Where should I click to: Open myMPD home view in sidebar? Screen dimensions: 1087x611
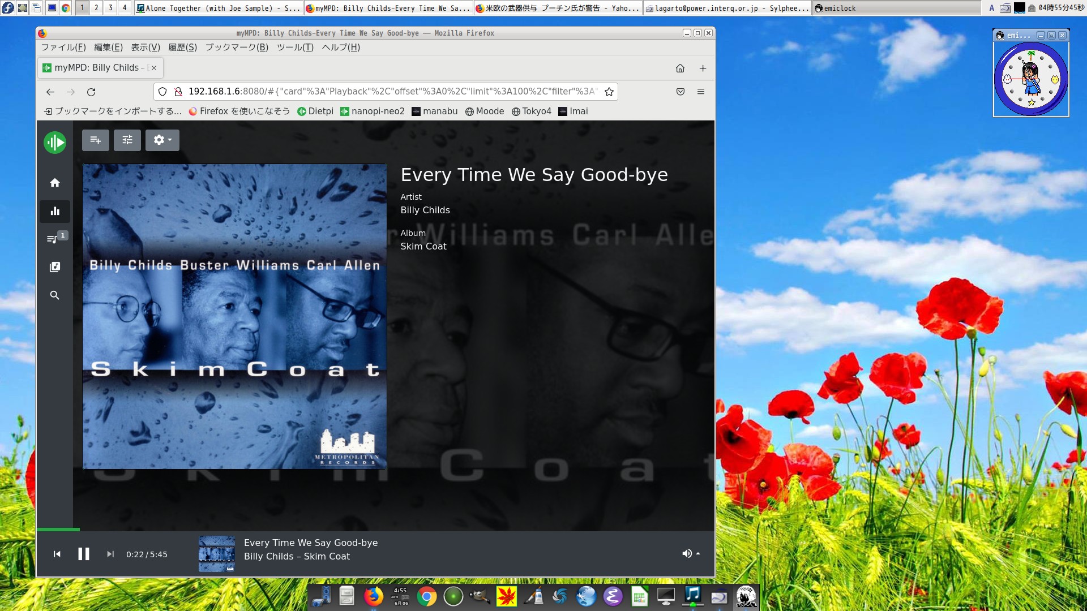point(55,183)
